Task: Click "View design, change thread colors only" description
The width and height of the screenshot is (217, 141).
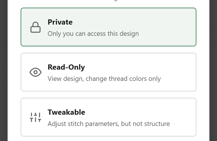Action: [x=104, y=79]
